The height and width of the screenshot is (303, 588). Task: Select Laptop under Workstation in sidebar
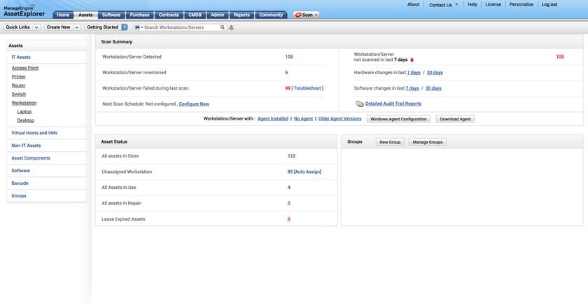tap(24, 112)
